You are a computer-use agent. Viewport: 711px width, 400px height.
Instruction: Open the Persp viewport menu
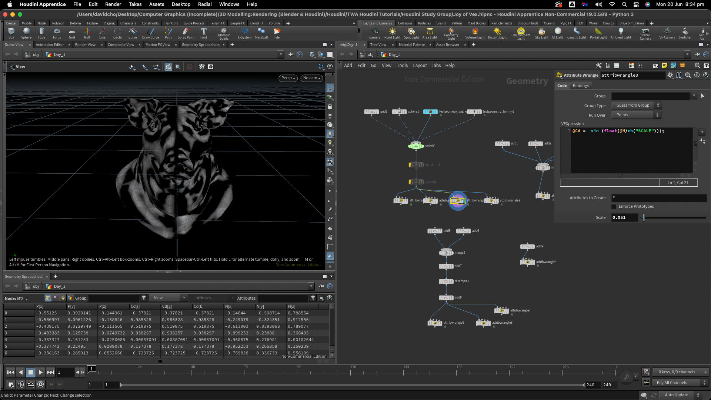click(x=288, y=78)
